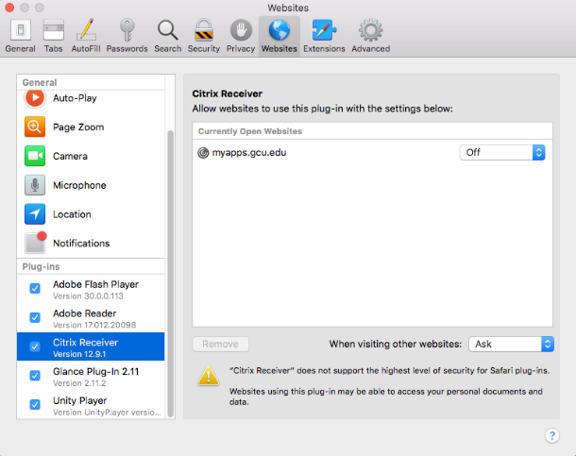Image resolution: width=576 pixels, height=456 pixels.
Task: Select the 'Unity Player' plug-in name
Action: pyautogui.click(x=80, y=400)
